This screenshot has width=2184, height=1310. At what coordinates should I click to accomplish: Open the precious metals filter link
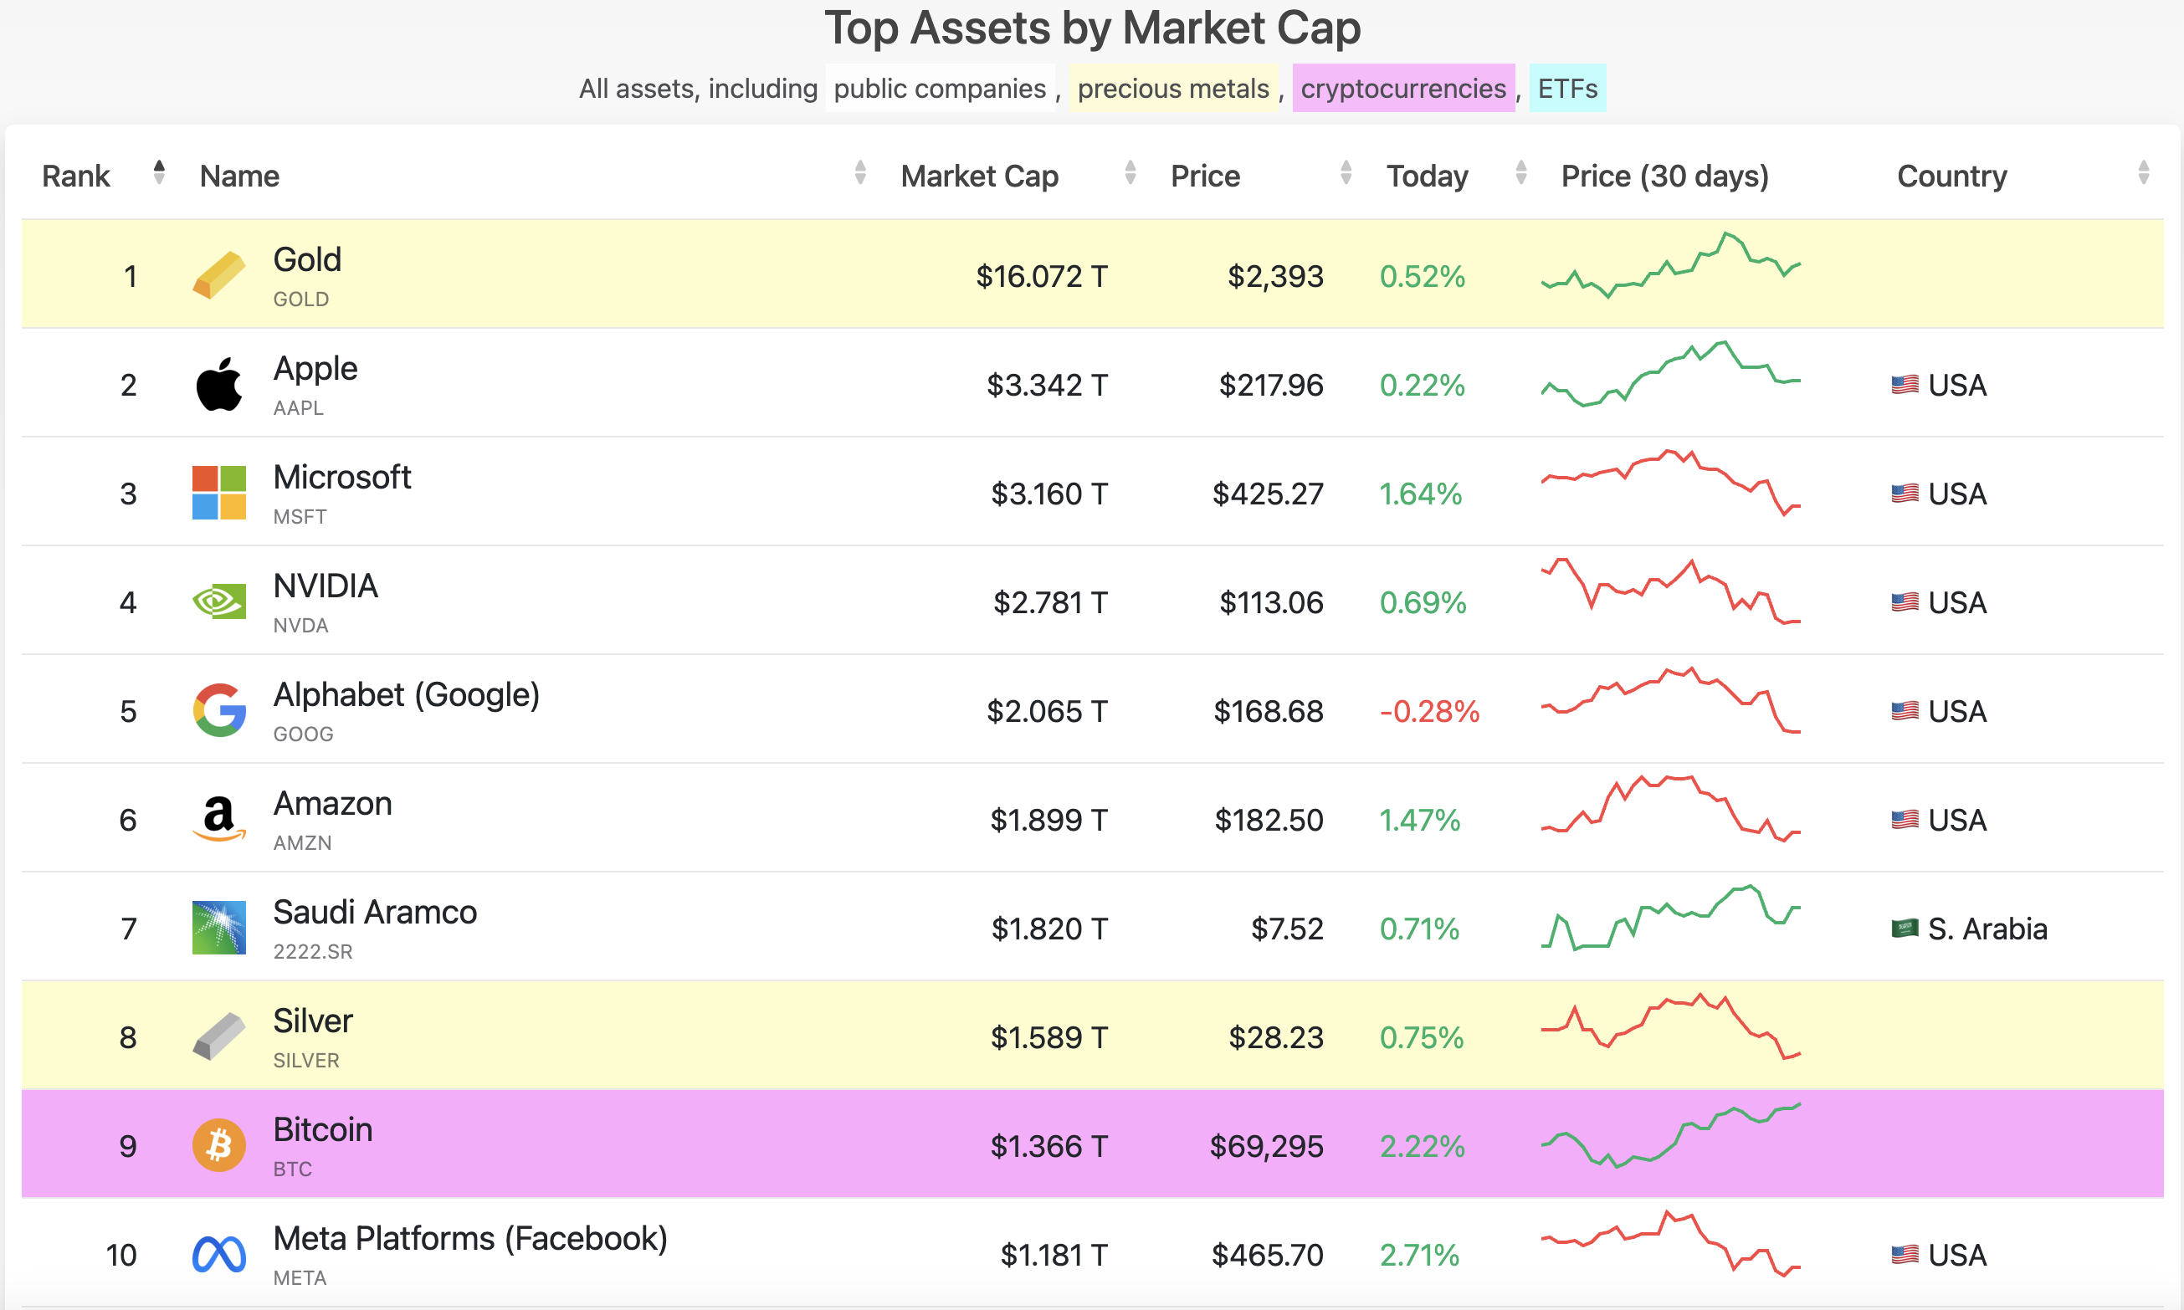pos(1173,89)
